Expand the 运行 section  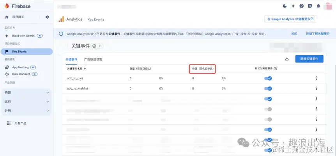pyautogui.click(x=27, y=102)
